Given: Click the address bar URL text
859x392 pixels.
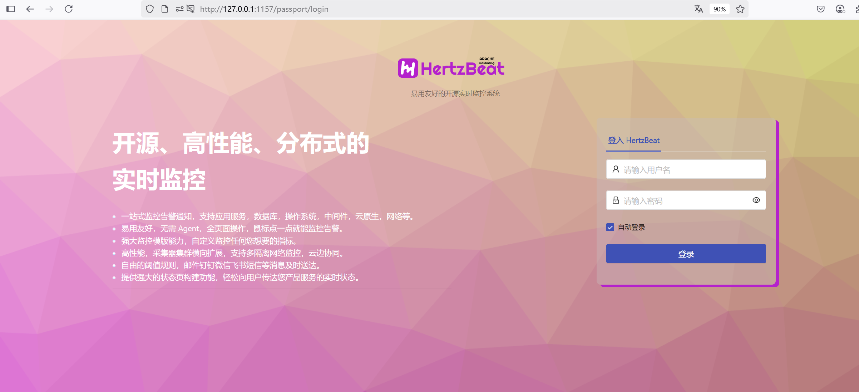Looking at the screenshot, I should click(x=264, y=9).
